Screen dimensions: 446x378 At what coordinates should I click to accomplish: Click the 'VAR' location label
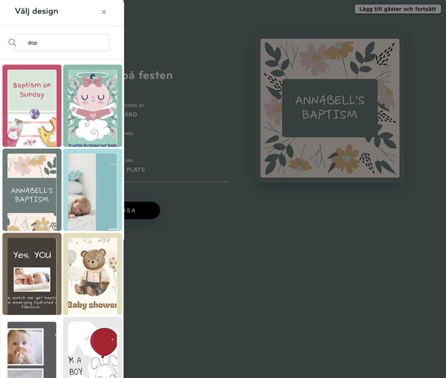(x=129, y=161)
